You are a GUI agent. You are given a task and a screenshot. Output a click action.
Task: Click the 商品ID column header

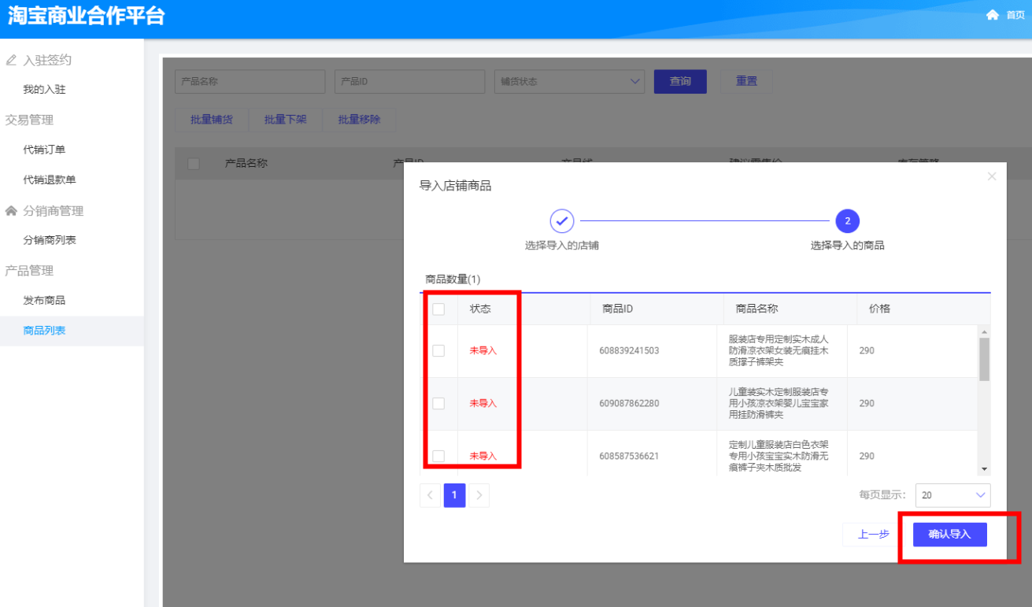[618, 309]
